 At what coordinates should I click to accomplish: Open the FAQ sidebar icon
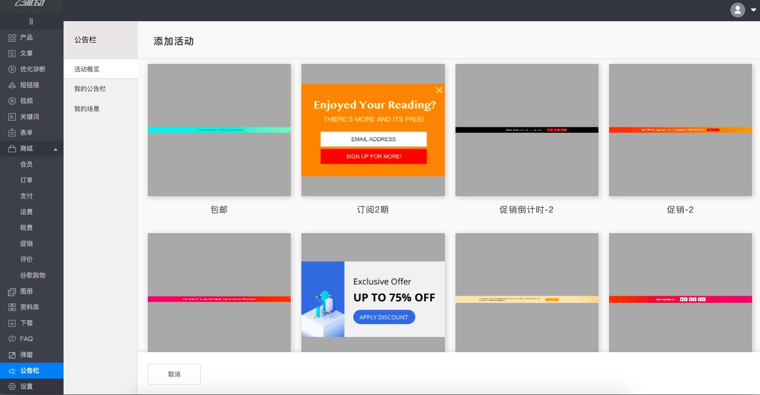(12, 339)
